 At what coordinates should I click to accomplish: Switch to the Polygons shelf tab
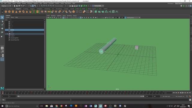click(x=18, y=9)
